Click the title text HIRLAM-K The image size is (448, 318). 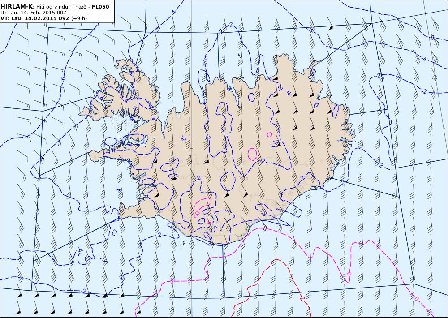tap(17, 7)
